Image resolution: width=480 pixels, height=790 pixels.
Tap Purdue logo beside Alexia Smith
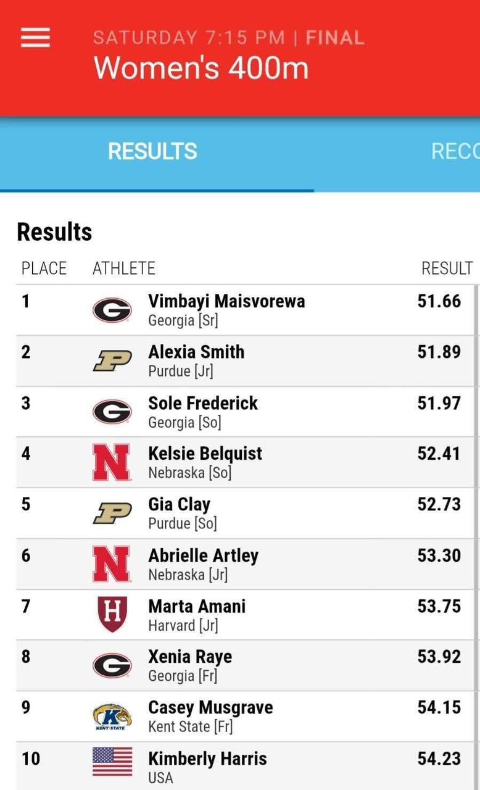112,361
